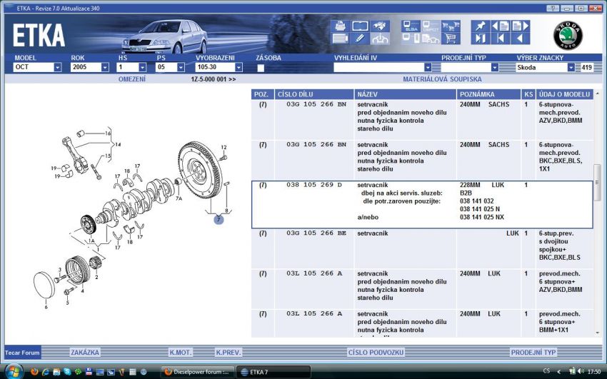Click the ZAKÁZKA button in bottom bar
Viewport: 607px width, 379px height.
(x=85, y=353)
